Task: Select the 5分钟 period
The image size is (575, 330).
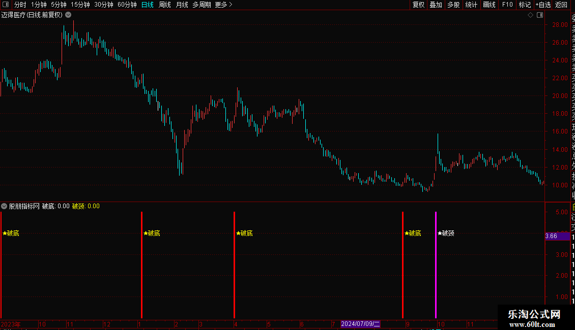Action: pos(59,5)
